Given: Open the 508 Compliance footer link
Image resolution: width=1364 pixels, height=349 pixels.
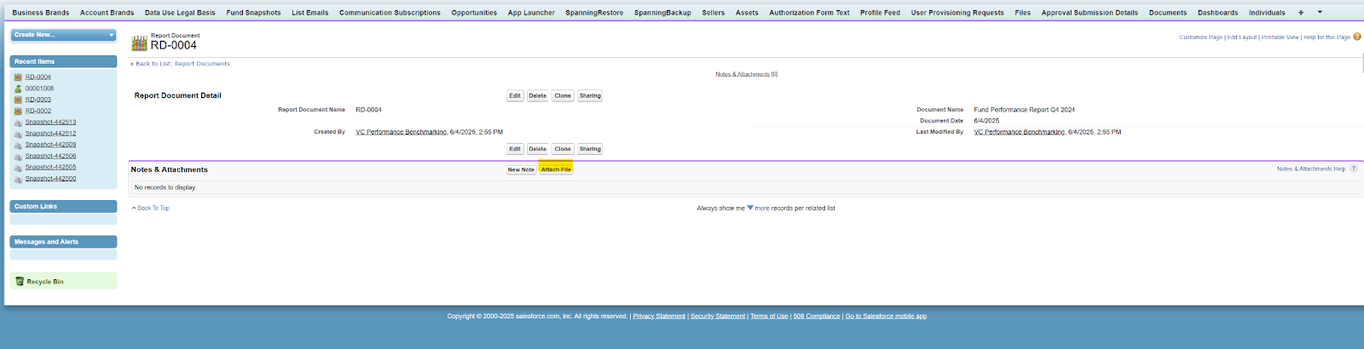Looking at the screenshot, I should [817, 316].
